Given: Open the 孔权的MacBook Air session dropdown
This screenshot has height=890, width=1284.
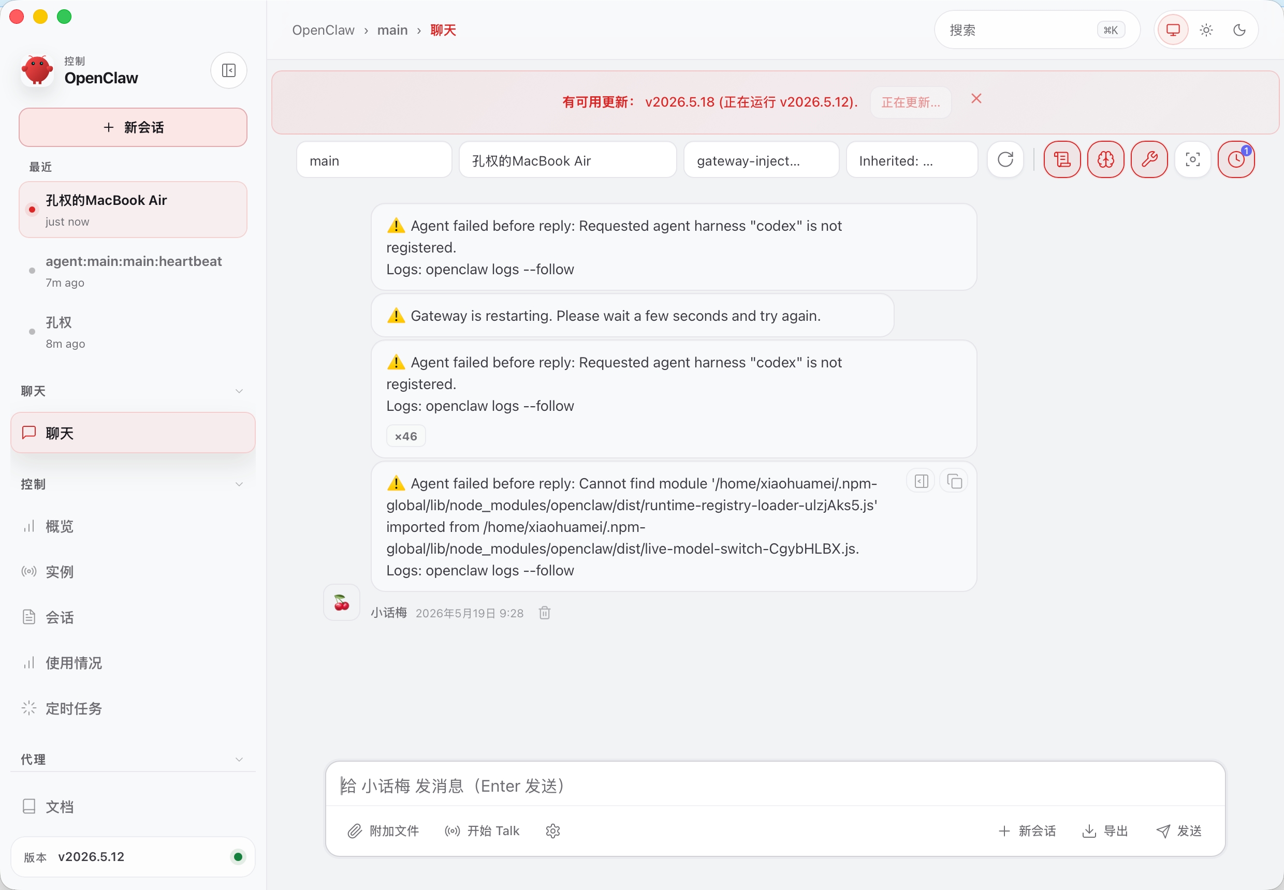Looking at the screenshot, I should click(x=567, y=160).
